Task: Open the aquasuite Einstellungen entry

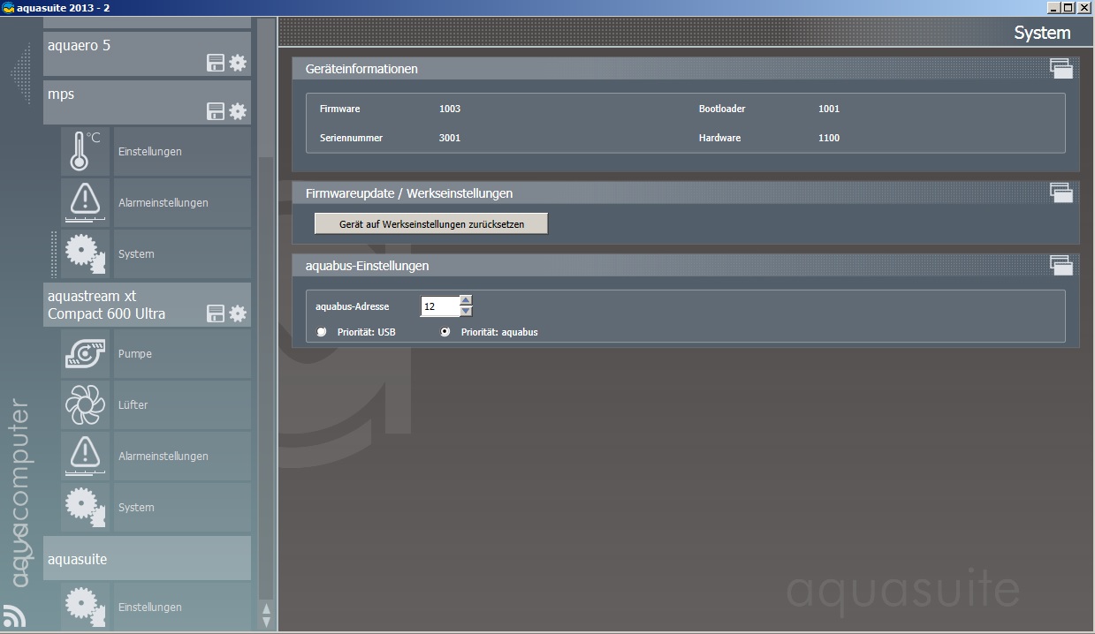Action: [x=149, y=607]
